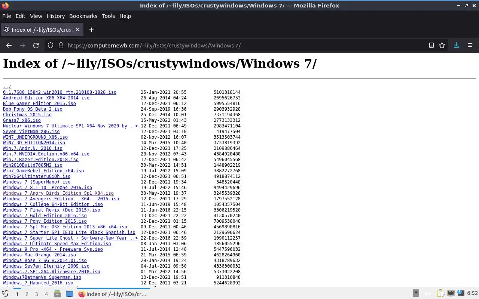Open Win7x64UltimateYuGiOh.iso link

[37, 176]
